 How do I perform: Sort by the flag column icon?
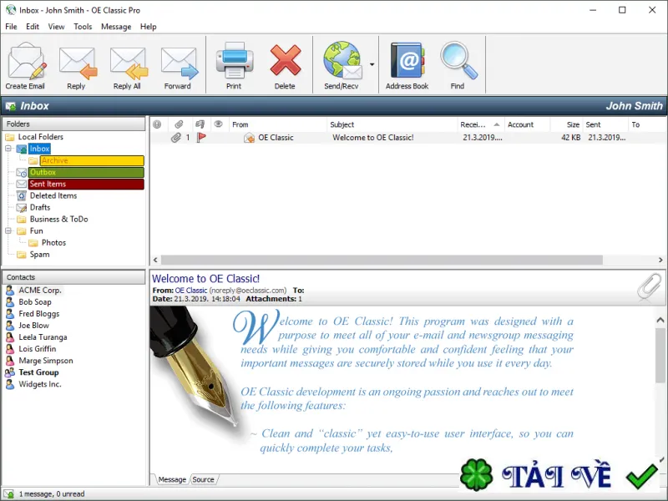coord(200,124)
